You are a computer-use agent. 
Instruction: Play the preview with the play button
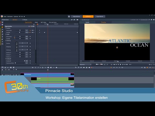tap(120, 64)
